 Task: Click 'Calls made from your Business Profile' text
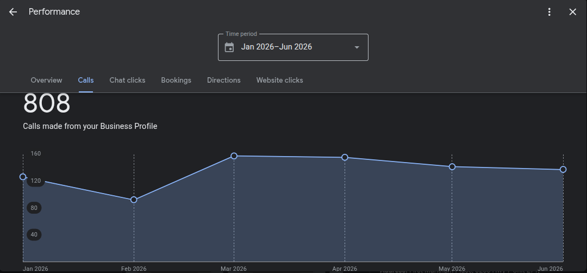click(90, 126)
